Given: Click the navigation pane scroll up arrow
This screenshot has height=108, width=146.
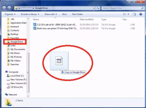Looking at the screenshot, I should coord(28,19).
